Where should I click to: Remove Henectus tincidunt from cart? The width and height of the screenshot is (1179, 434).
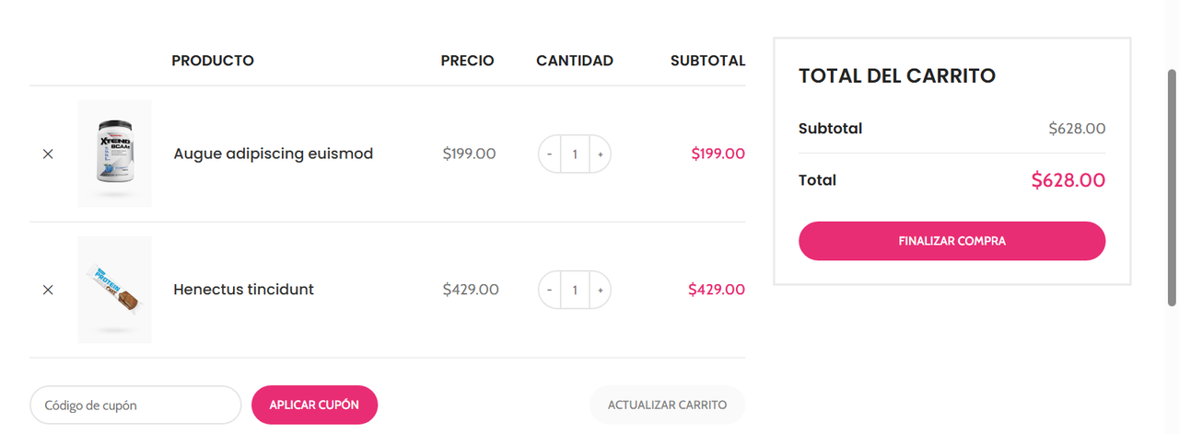[48, 290]
